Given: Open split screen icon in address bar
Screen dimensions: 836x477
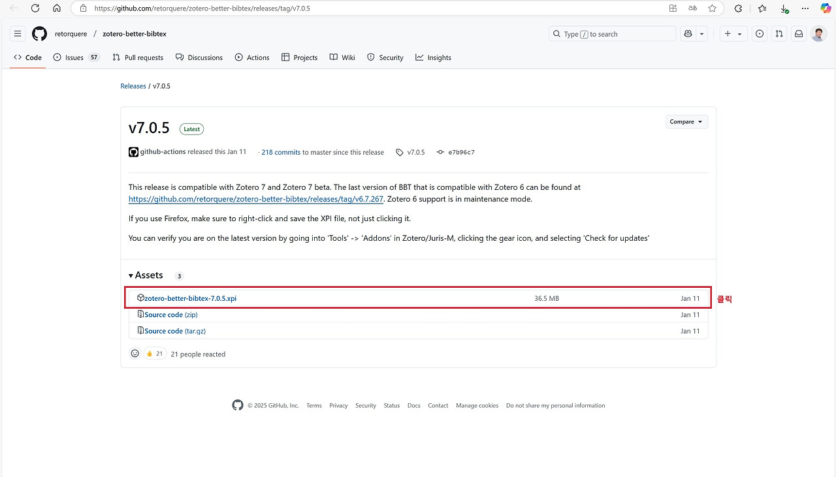Looking at the screenshot, I should coord(673,8).
